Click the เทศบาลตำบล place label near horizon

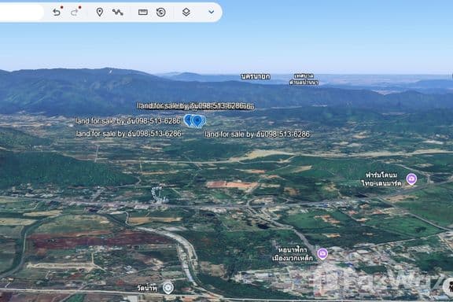coord(304,79)
